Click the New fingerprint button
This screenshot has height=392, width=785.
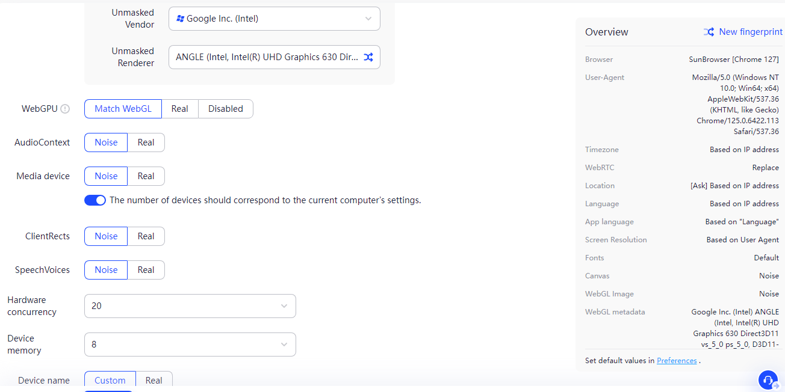pos(750,32)
